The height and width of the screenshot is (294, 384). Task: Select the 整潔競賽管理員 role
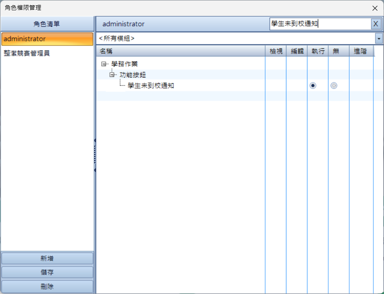(x=47, y=53)
